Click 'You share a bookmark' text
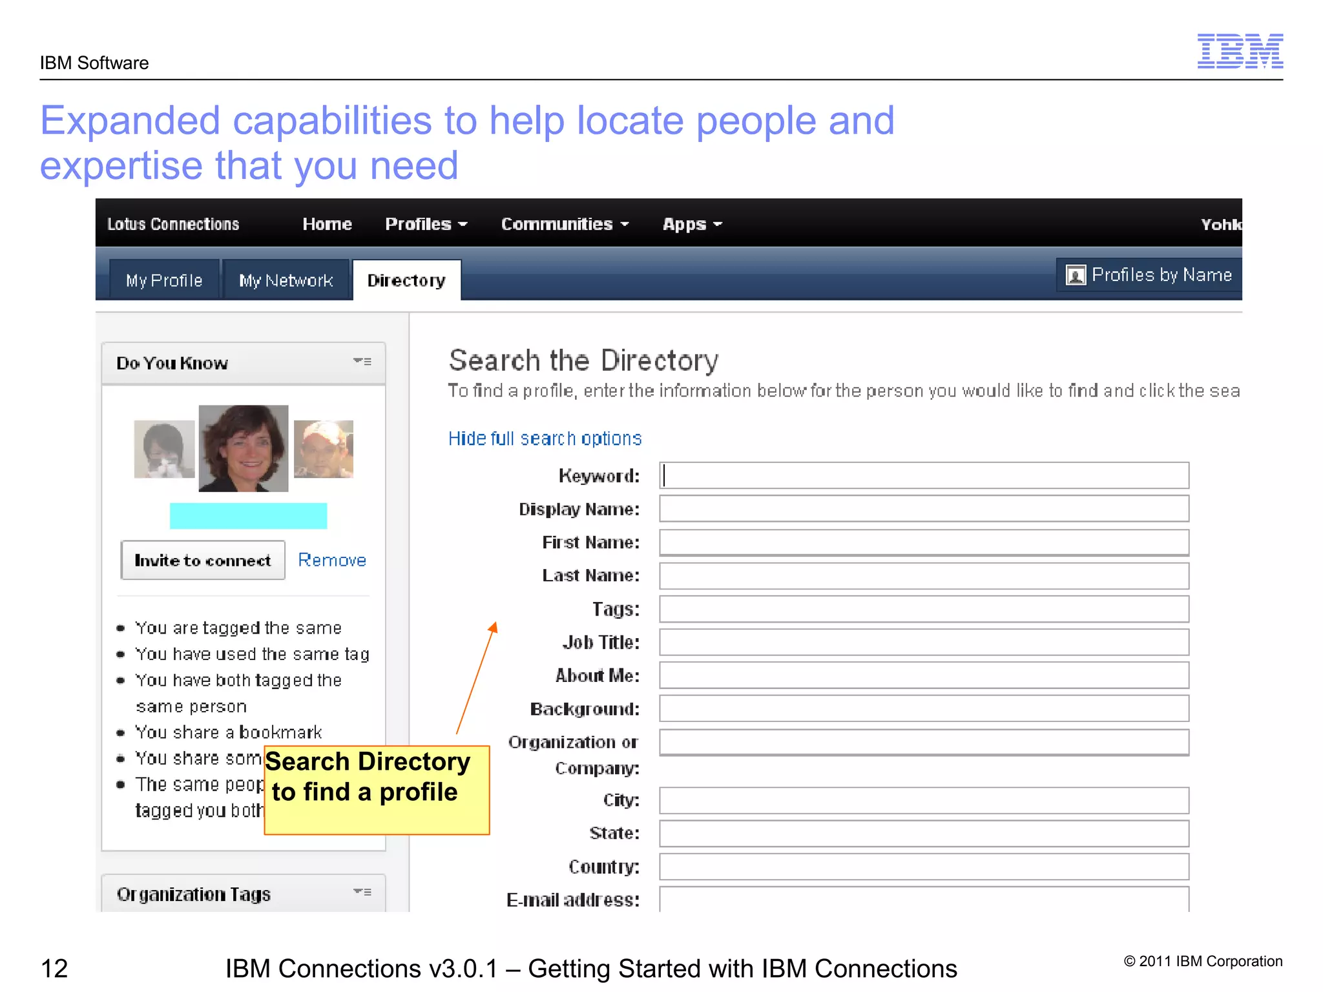The width and height of the screenshot is (1323, 992). pos(229,732)
